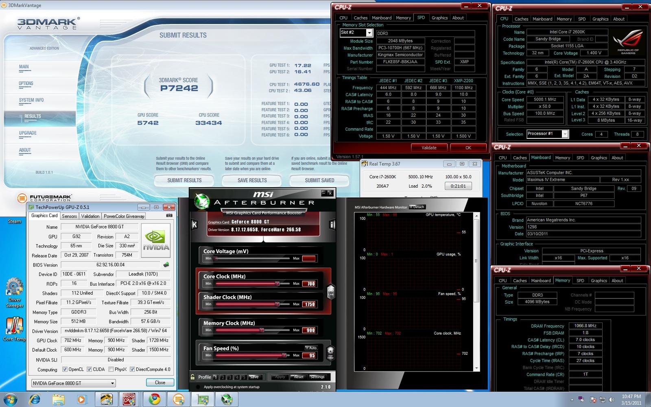Click the Core Clock value field 700
The height and width of the screenshot is (407, 651).
(309, 284)
